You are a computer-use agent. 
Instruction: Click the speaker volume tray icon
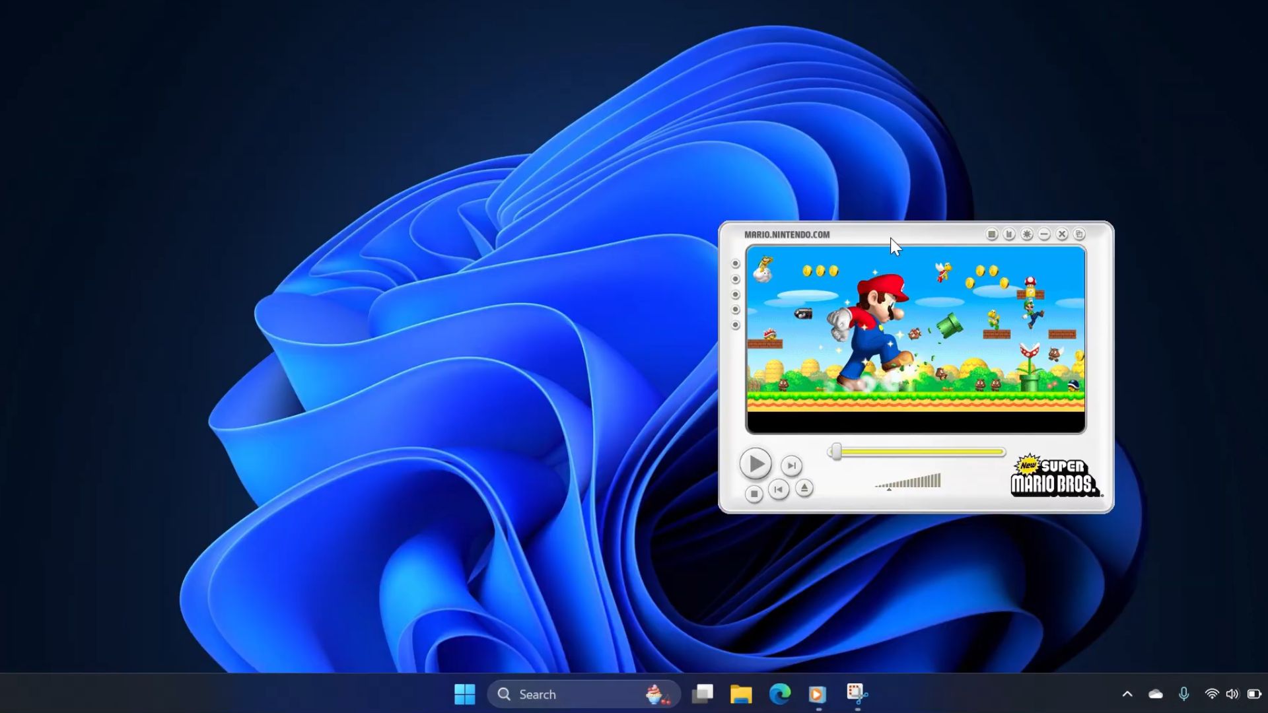pos(1232,694)
